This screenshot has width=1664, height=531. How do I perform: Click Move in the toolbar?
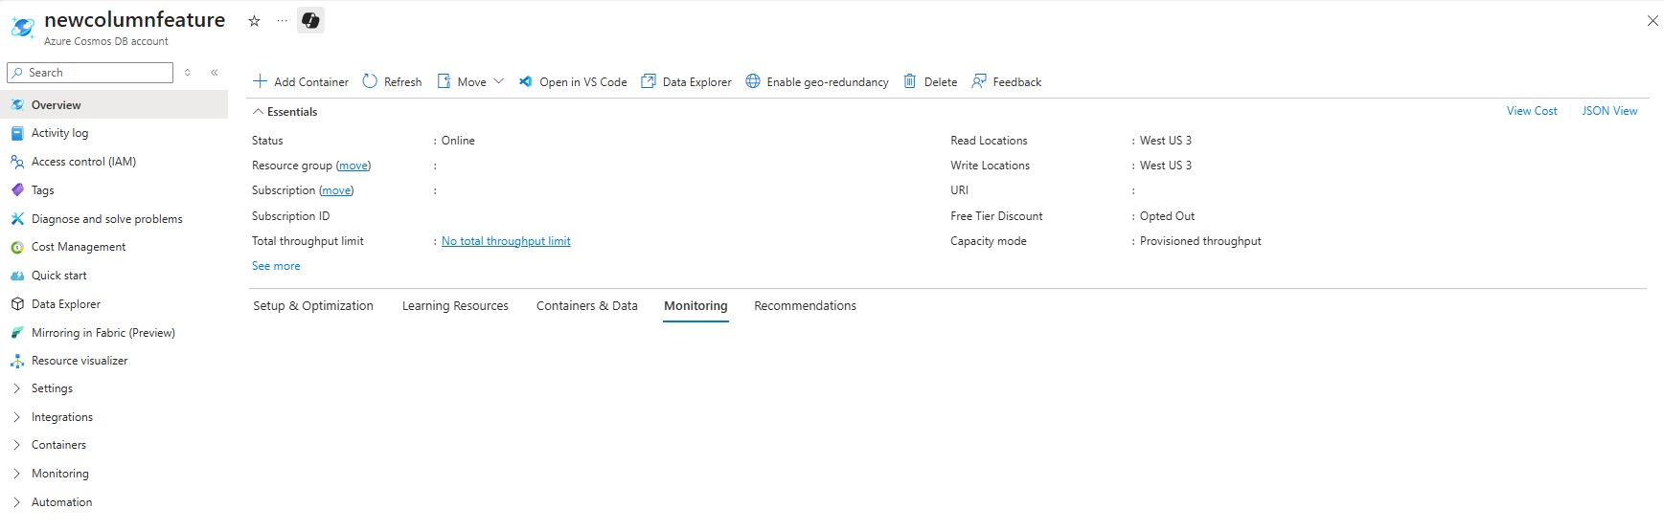tap(462, 82)
